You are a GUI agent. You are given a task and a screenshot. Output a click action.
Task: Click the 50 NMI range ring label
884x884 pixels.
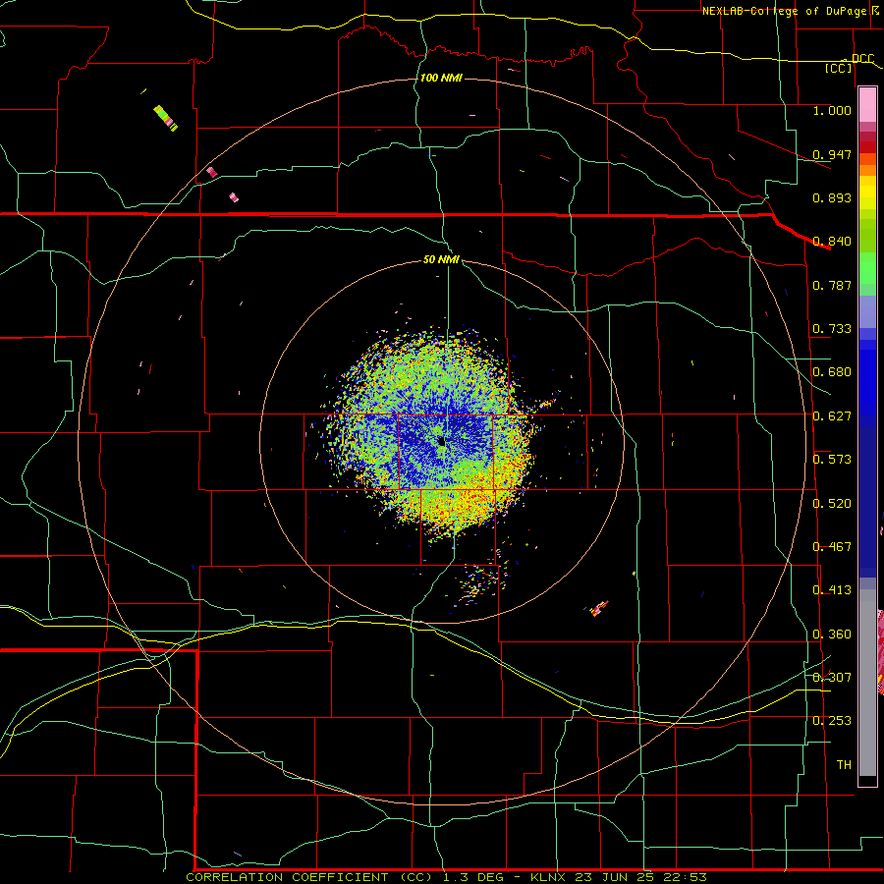(x=441, y=259)
